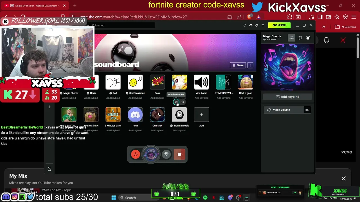The height and width of the screenshot is (202, 360).
Task: Open All Bookmarks folder
Action: tap(346, 27)
